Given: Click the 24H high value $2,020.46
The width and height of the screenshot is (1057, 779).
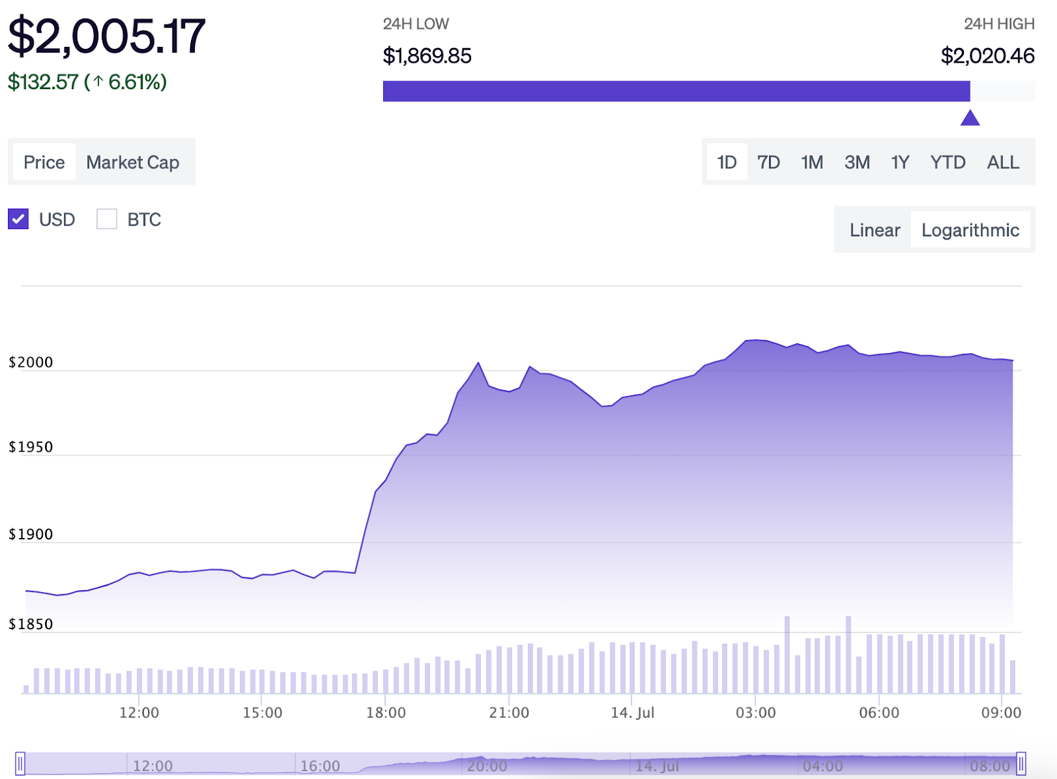Looking at the screenshot, I should tap(988, 56).
